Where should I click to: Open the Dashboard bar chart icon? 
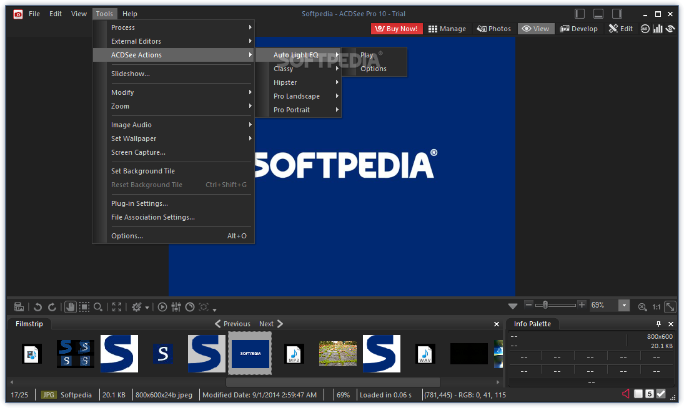click(x=658, y=29)
